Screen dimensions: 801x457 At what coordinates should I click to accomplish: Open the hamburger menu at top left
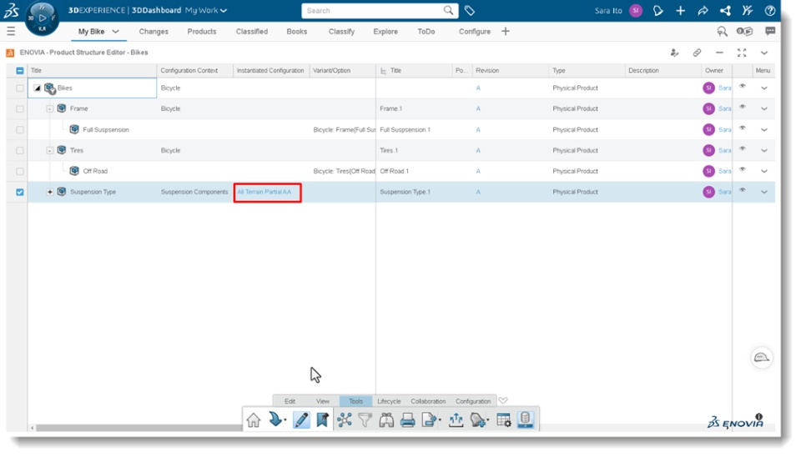11,32
